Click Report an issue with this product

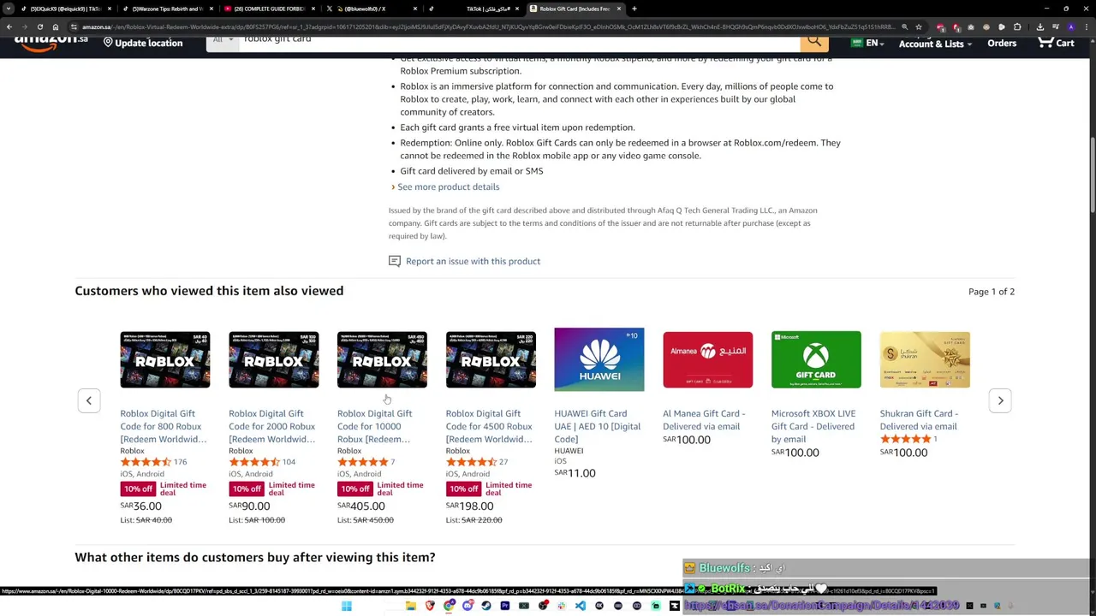point(473,261)
